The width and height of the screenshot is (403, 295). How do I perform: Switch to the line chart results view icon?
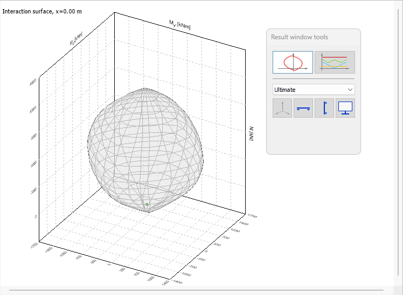[x=335, y=62]
